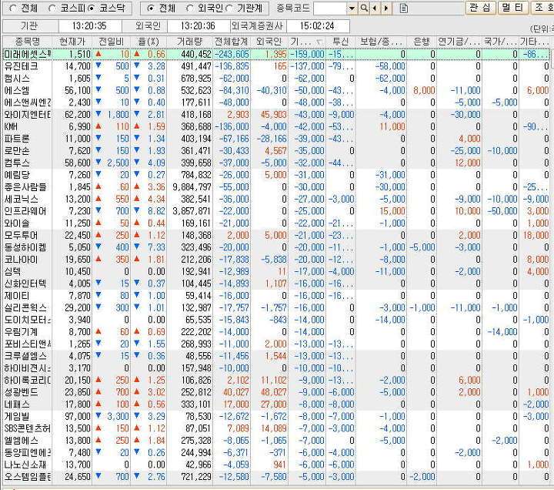Image resolution: width=554 pixels, height=490 pixels.
Task: Select the 와이지엔터 stock row
Action: (276, 114)
